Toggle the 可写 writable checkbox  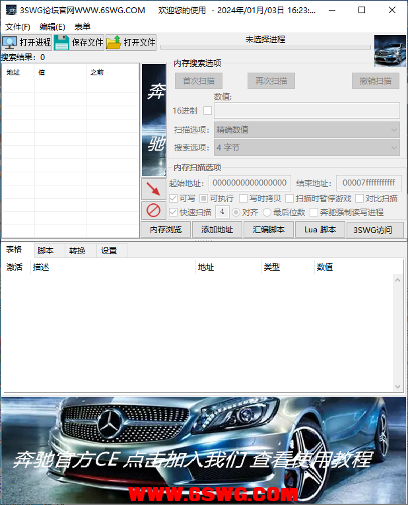(x=173, y=199)
